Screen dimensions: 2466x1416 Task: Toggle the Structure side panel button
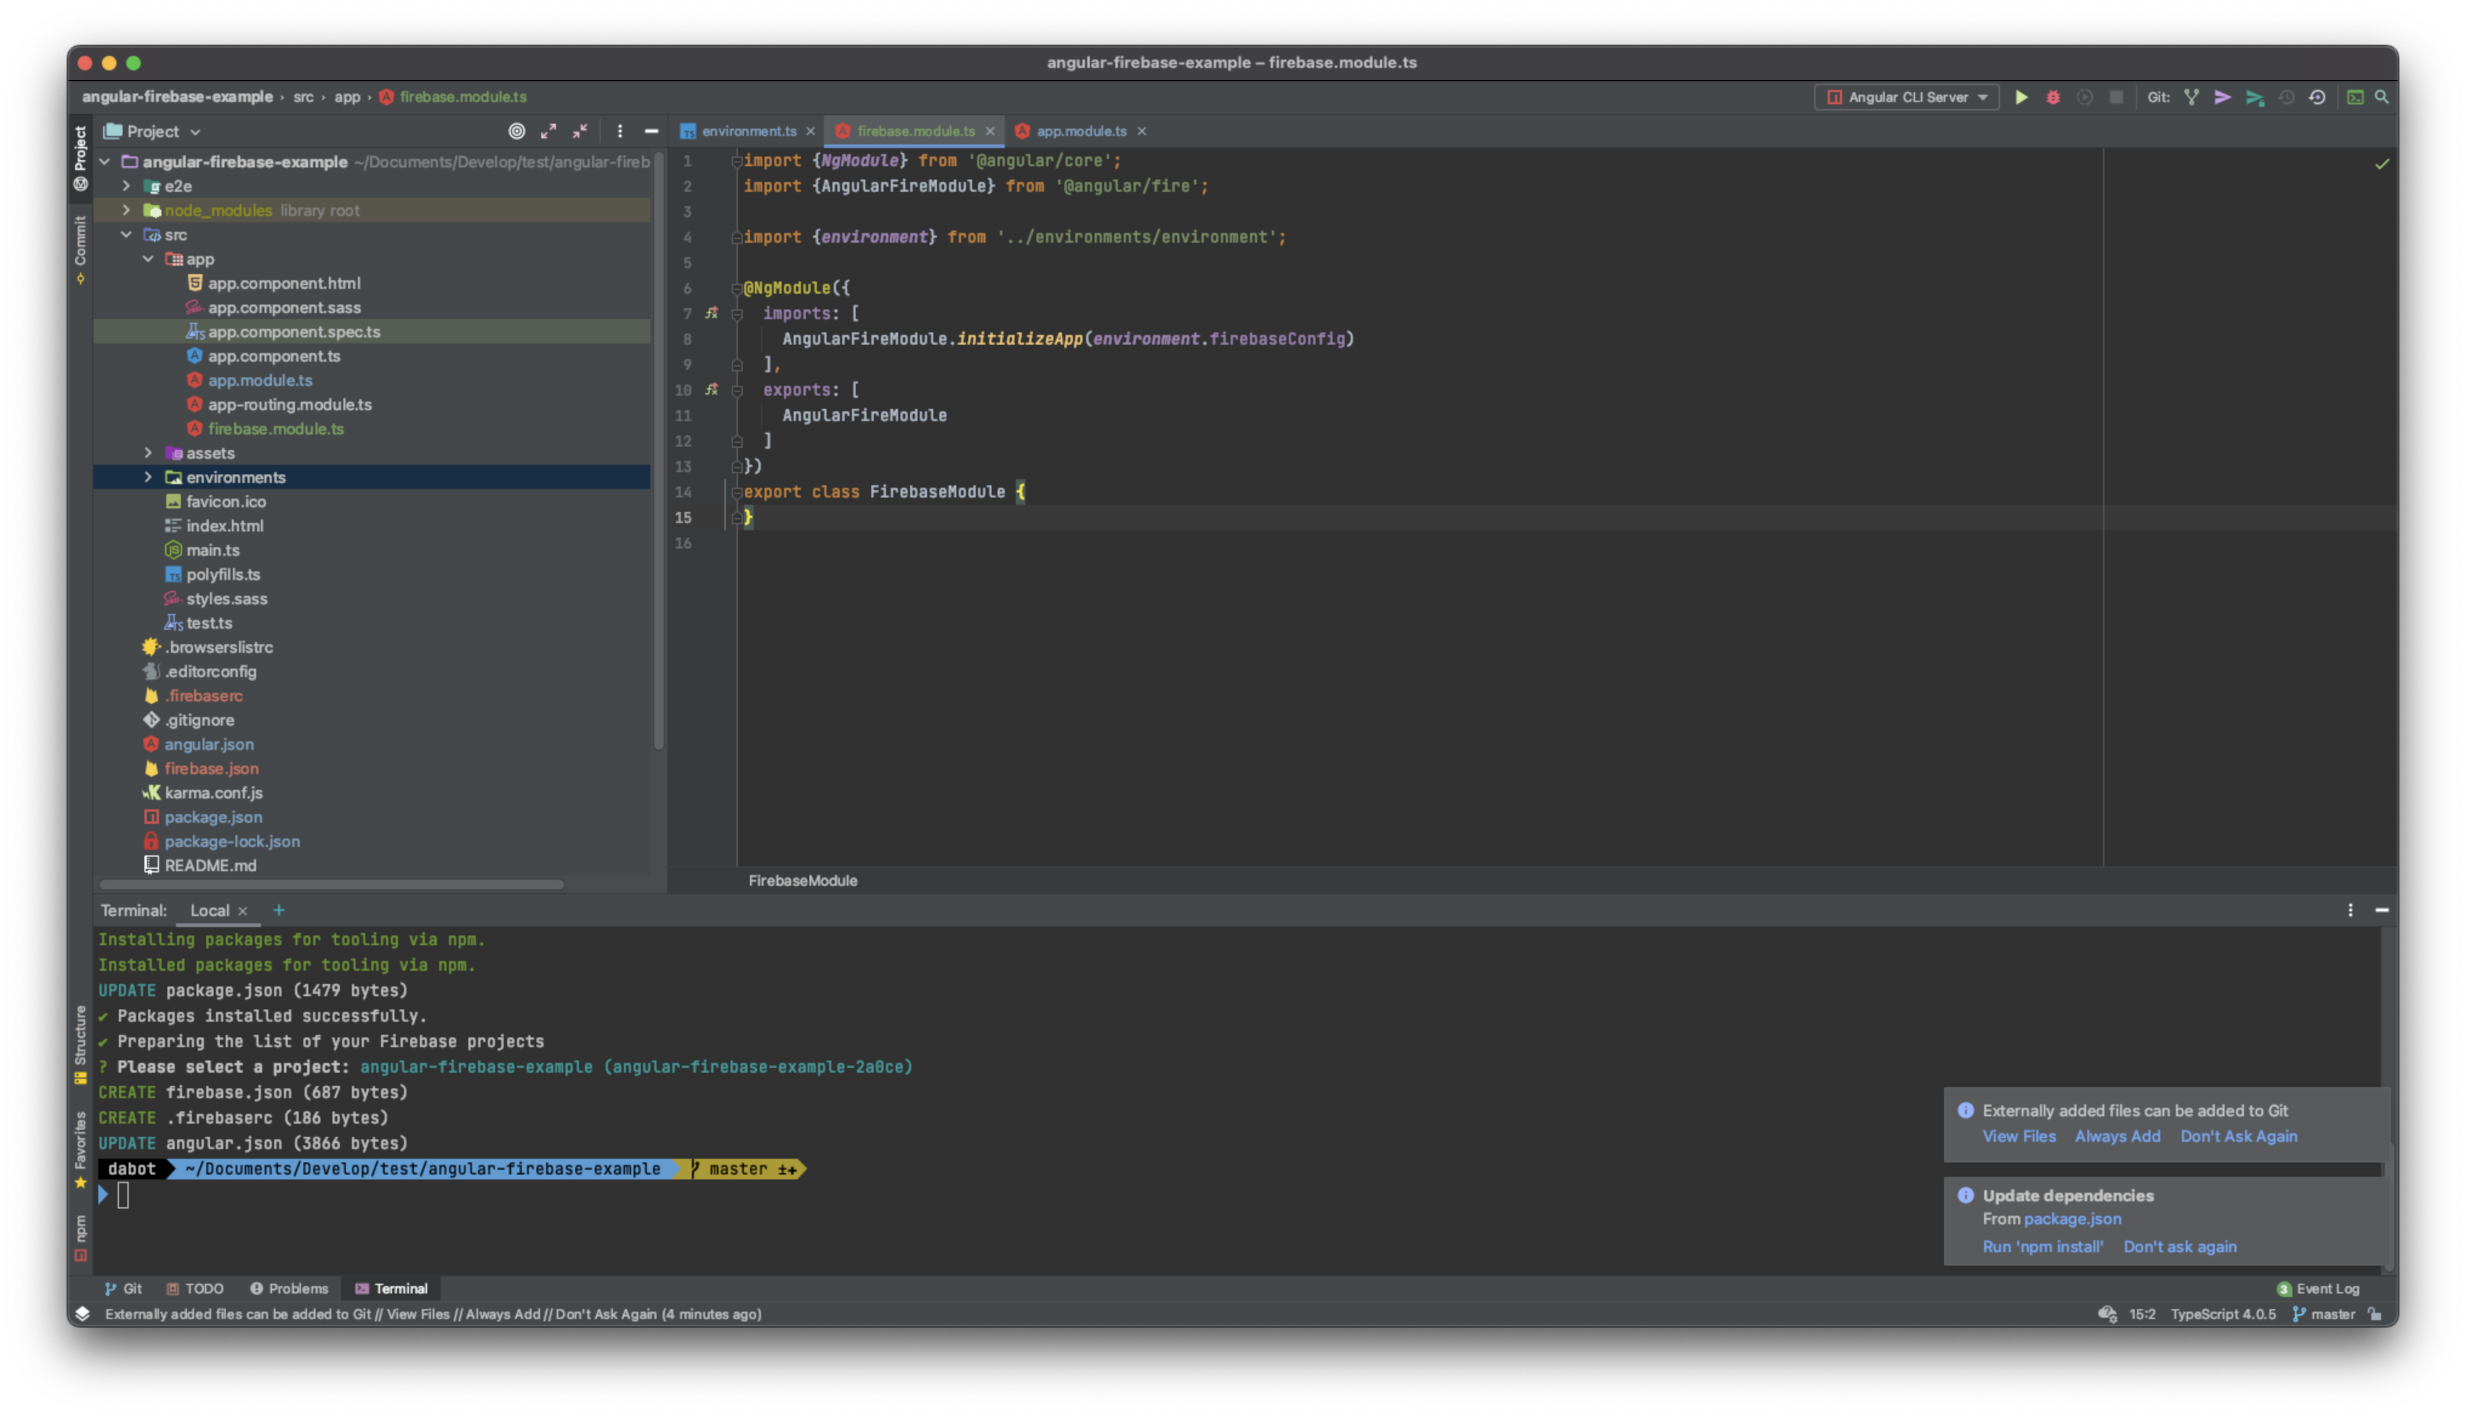click(81, 1042)
